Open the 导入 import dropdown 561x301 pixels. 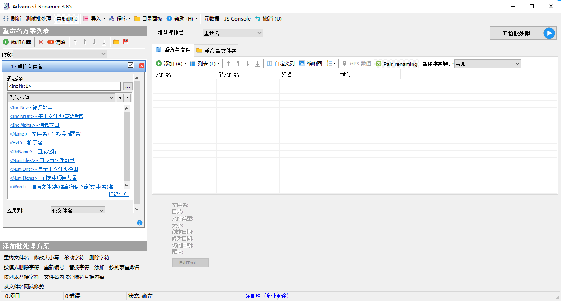point(94,19)
